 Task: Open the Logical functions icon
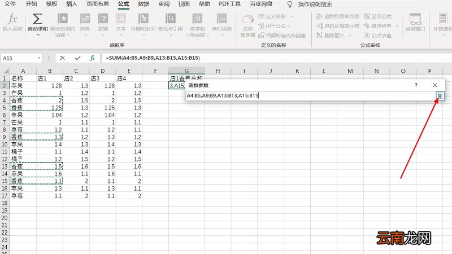click(103, 19)
